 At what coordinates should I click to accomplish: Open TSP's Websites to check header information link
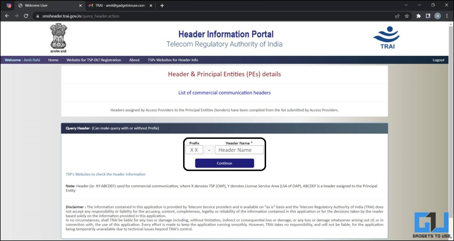(x=106, y=174)
